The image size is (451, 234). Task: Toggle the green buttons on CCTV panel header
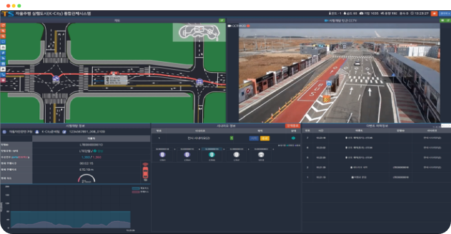click(445, 21)
